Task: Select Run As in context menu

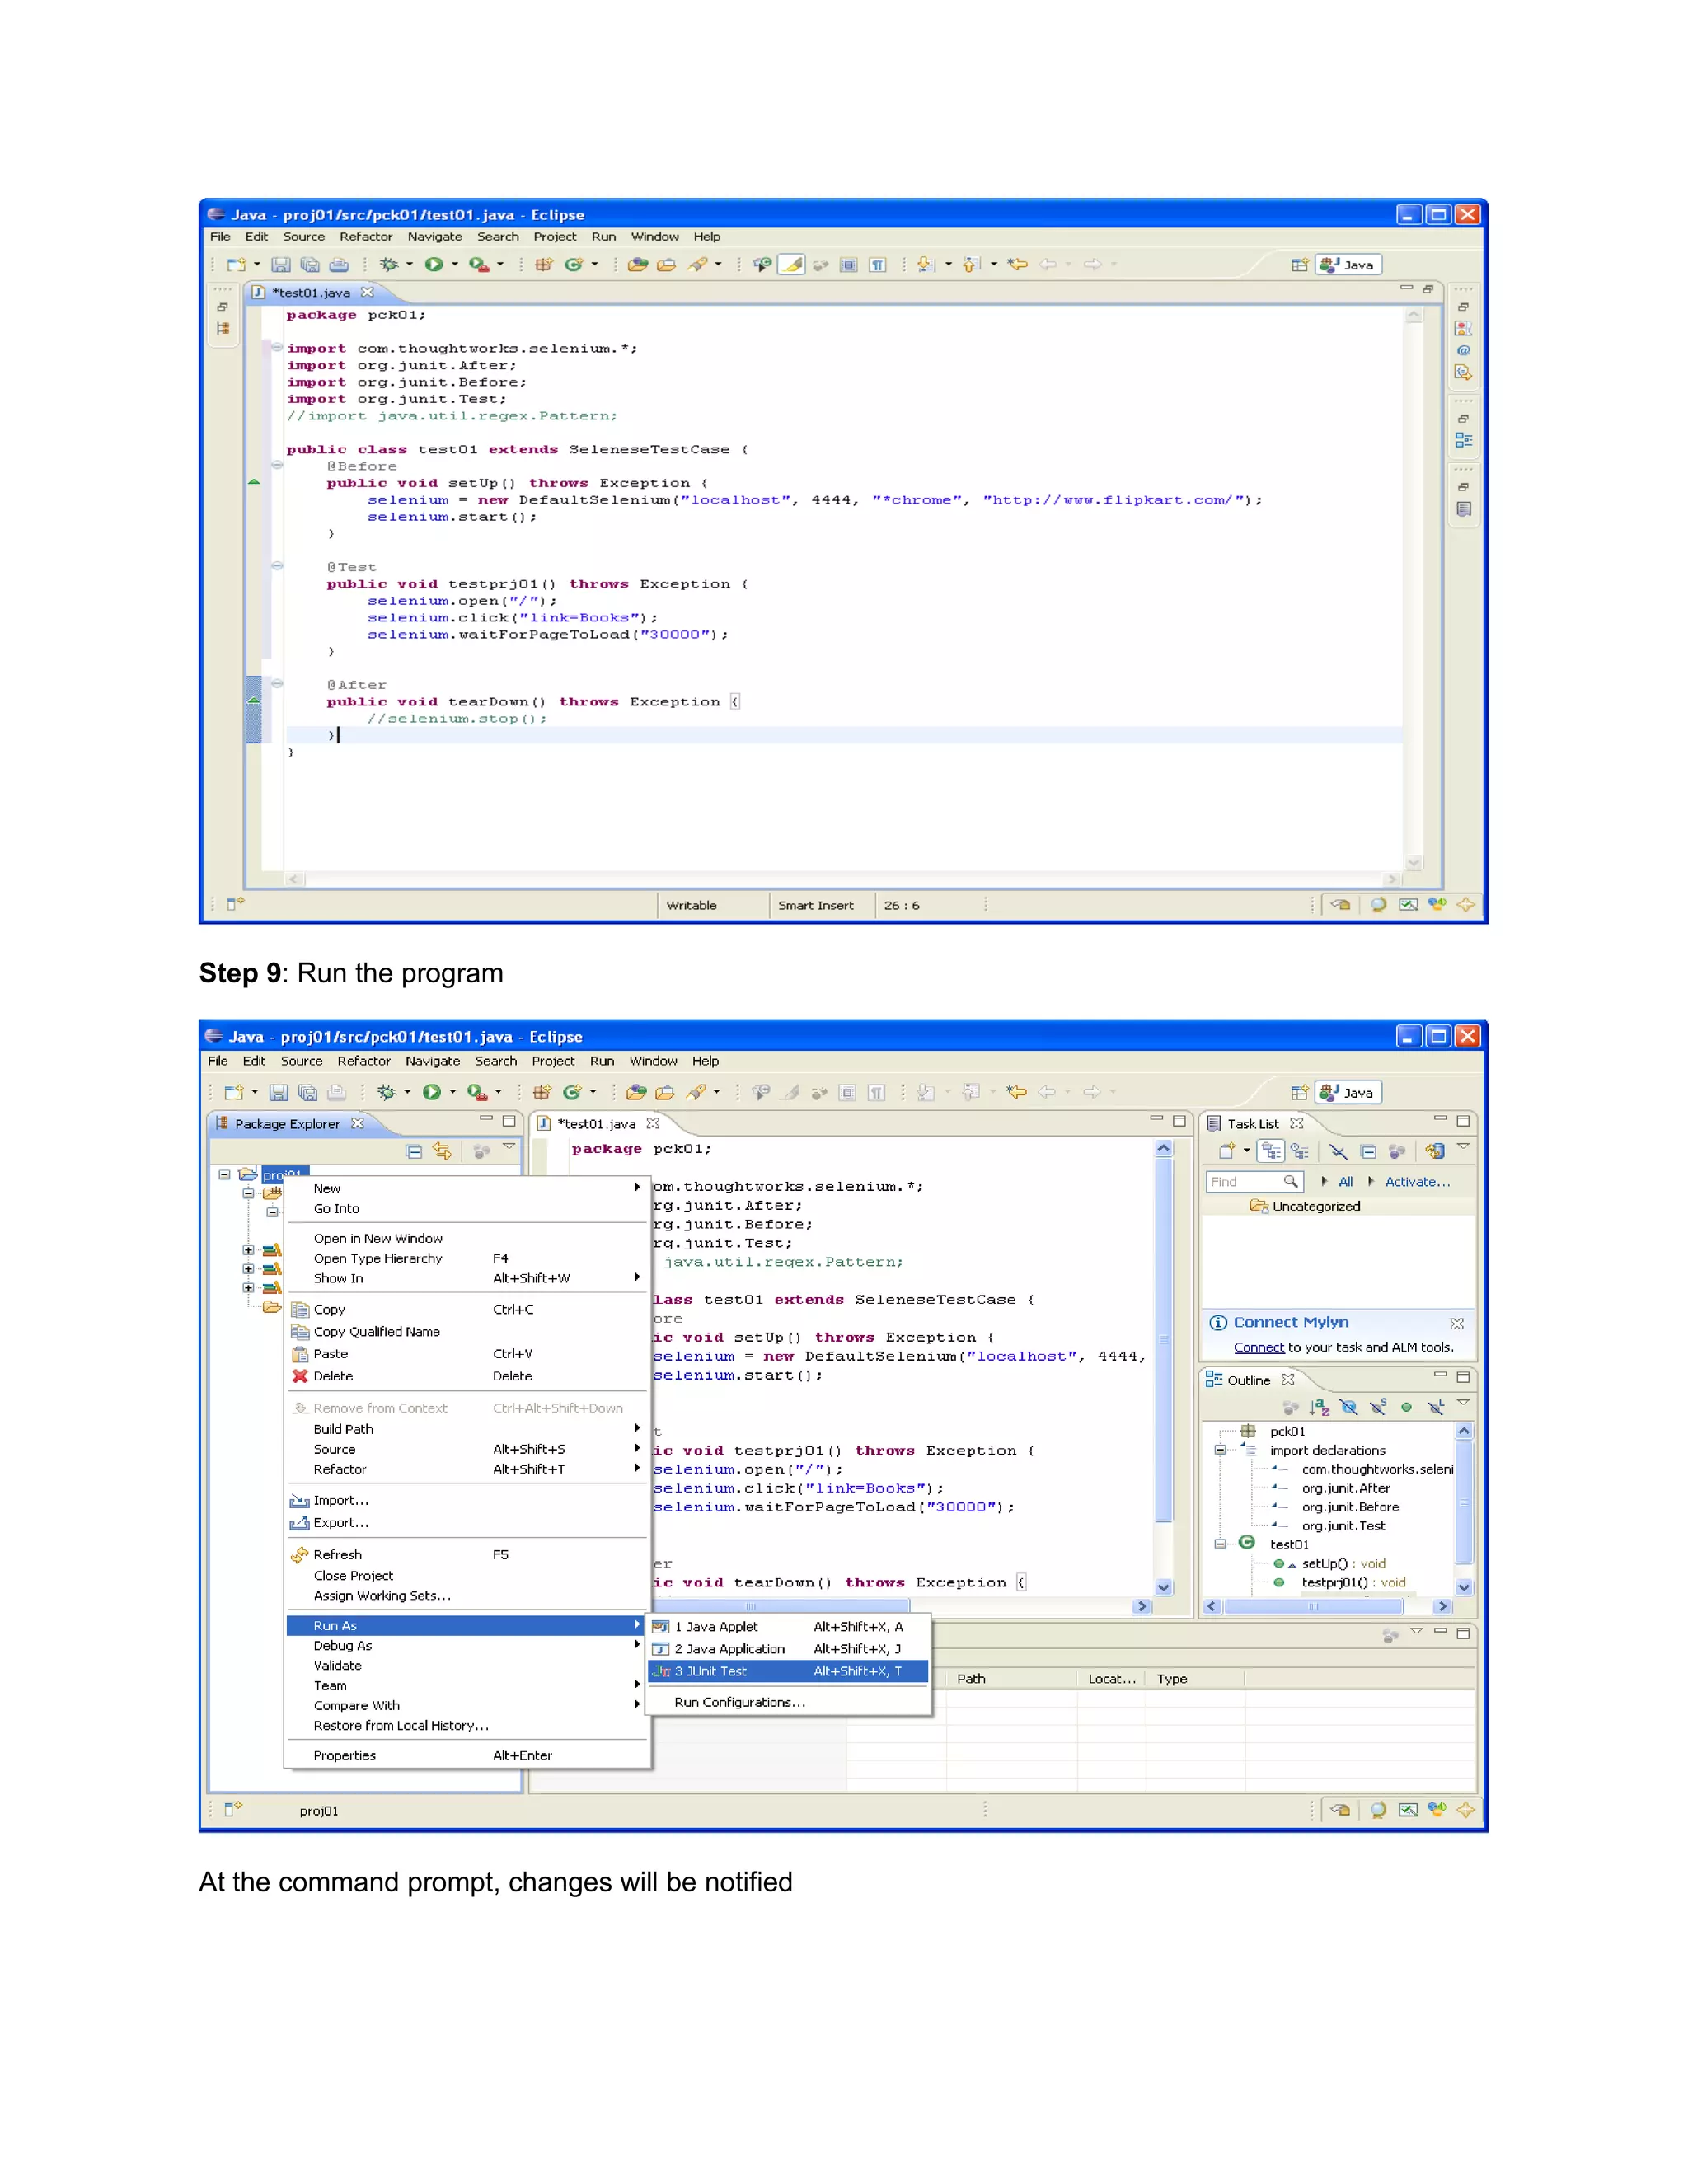Action: (467, 1626)
